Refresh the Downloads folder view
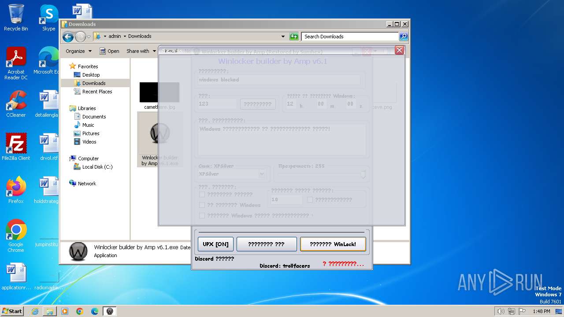The height and width of the screenshot is (317, 564). click(x=294, y=37)
